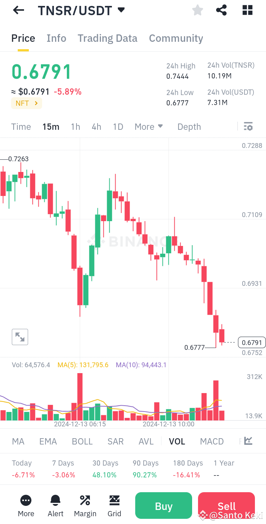
Task: Tap the current price tag 0.6791 on chart
Action: (x=252, y=342)
